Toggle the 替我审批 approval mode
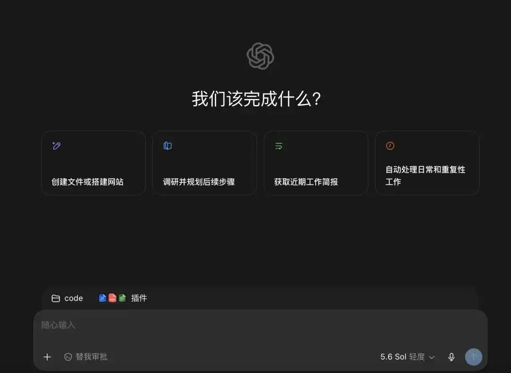The image size is (511, 373). [86, 357]
